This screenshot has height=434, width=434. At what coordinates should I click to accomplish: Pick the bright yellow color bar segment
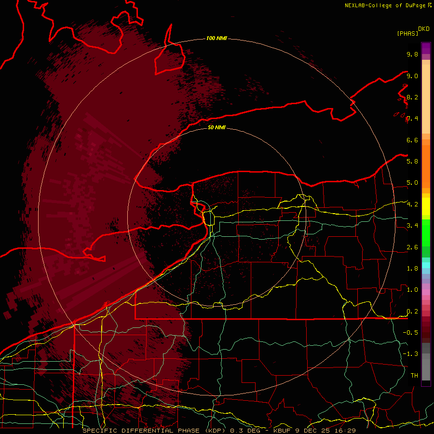pyautogui.click(x=426, y=206)
